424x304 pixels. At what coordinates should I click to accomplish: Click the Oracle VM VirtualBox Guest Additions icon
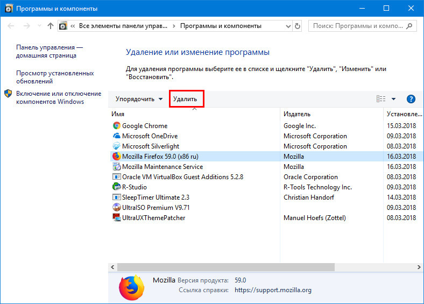117,177
